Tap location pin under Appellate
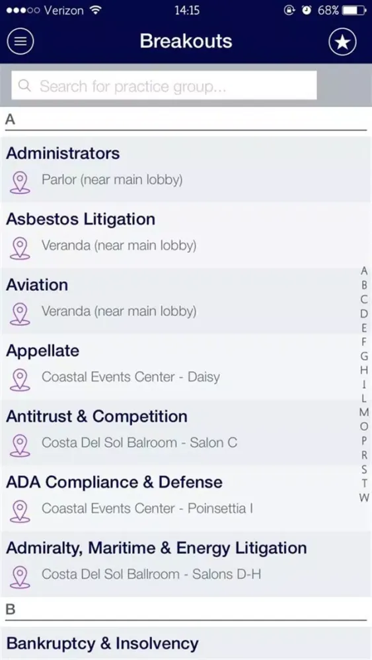 click(20, 379)
